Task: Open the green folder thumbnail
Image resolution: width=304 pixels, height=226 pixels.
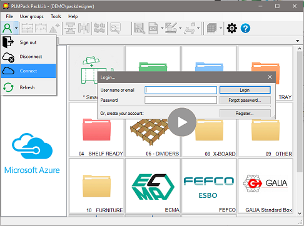Action: 153,67
